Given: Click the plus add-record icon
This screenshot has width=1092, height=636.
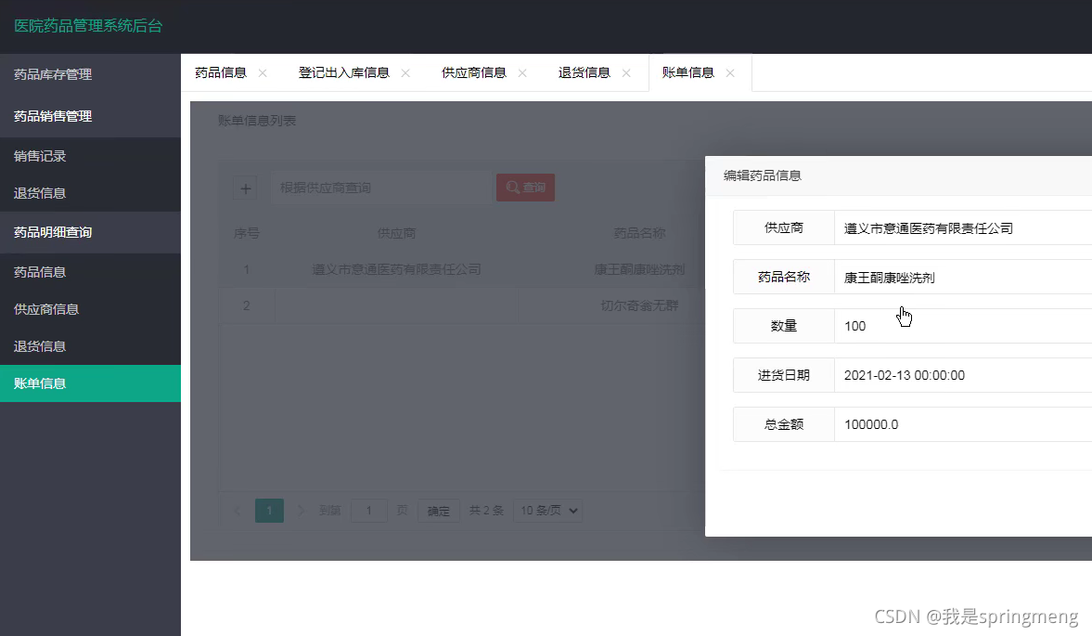Looking at the screenshot, I should 245,188.
